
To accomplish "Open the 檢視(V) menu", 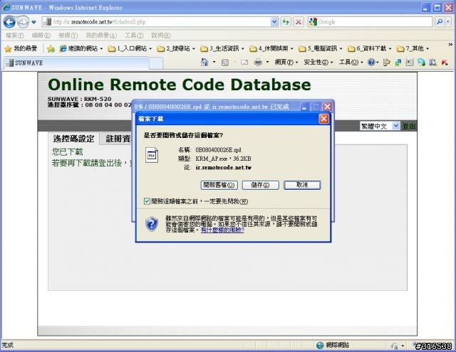I will (x=68, y=36).
